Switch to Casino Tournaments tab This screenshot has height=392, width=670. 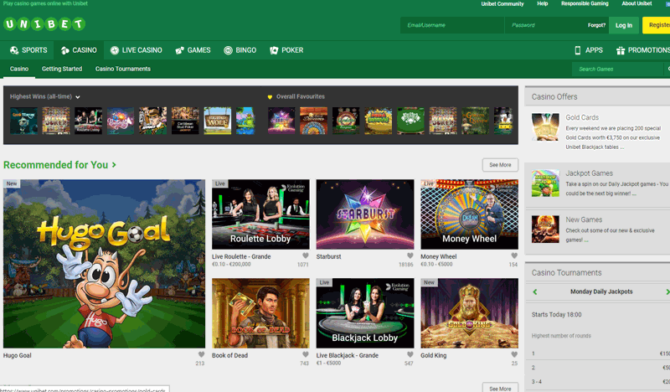click(122, 69)
